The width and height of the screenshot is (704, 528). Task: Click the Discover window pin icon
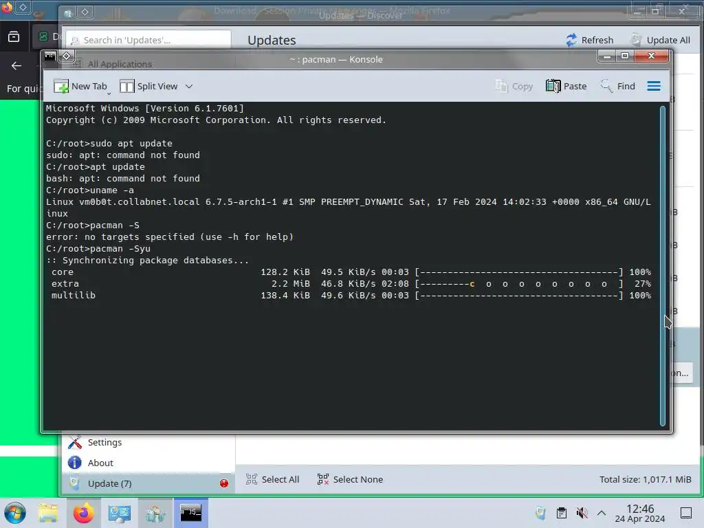point(85,12)
